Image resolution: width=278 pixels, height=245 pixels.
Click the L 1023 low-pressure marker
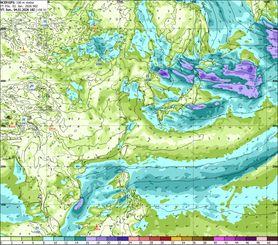[95, 26]
